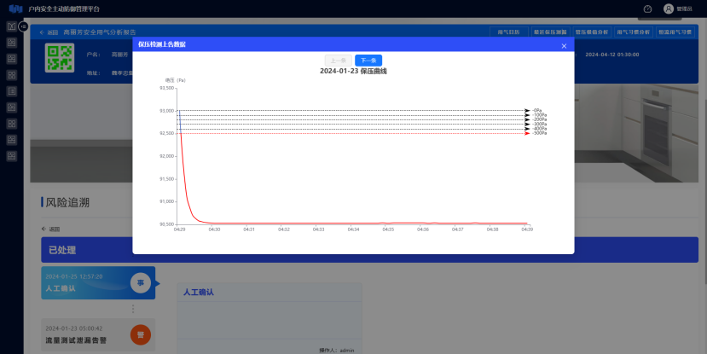
Task: Click the 户内安全主动防御管理平台 title
Action: [64, 9]
